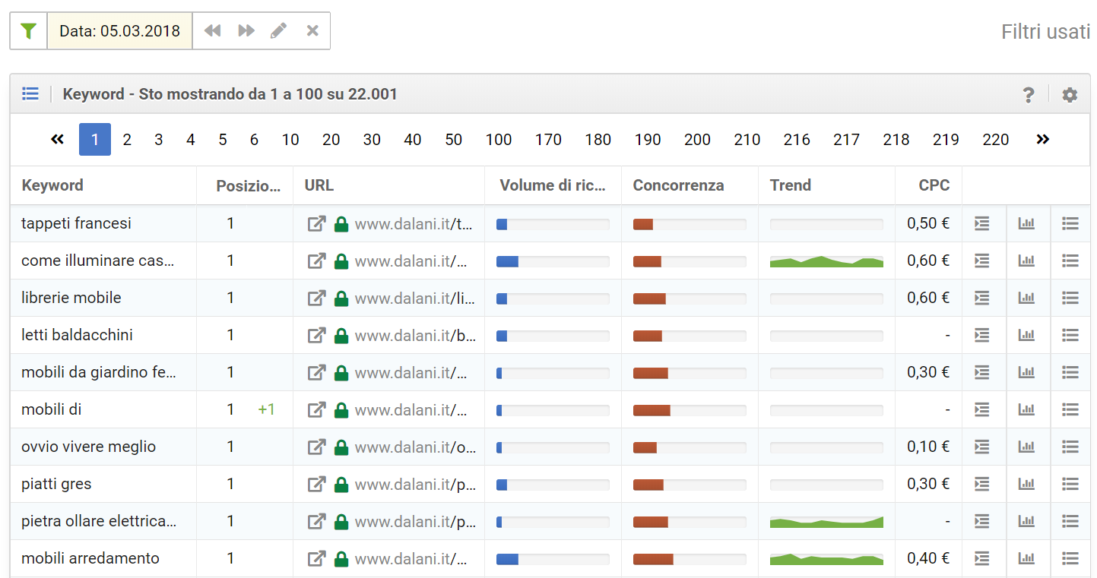1097x578 pixels.
Task: Click the competition bar for mobili di
Action: (x=690, y=410)
